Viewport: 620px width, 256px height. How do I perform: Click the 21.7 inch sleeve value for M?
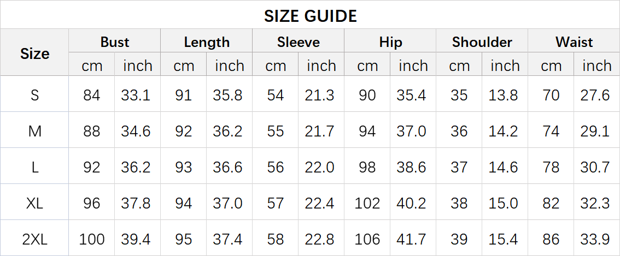pos(319,131)
